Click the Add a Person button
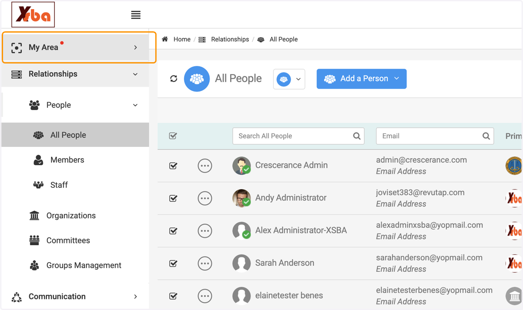This screenshot has width=523, height=310. (361, 79)
